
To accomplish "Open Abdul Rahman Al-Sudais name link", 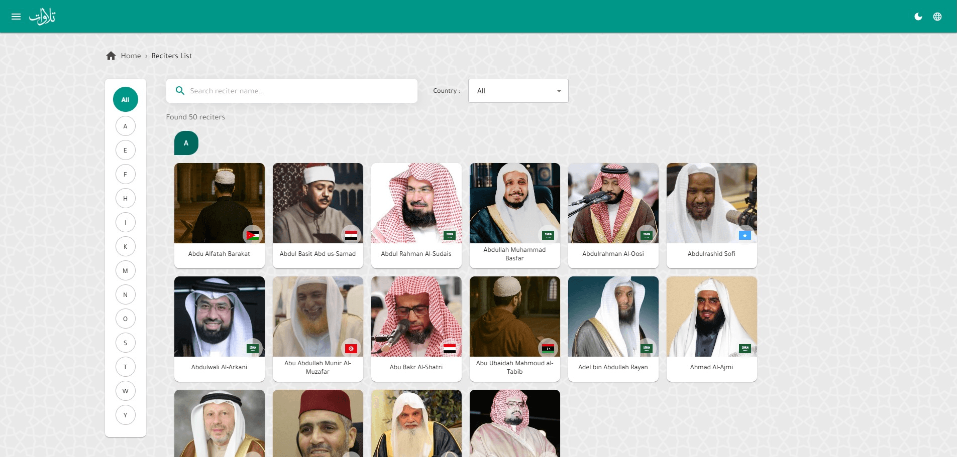I will coord(416,254).
